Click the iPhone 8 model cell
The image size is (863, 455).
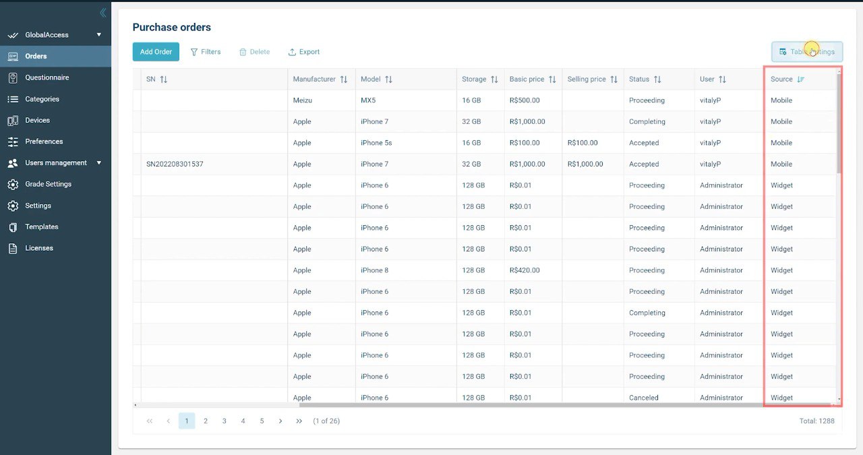click(x=374, y=270)
